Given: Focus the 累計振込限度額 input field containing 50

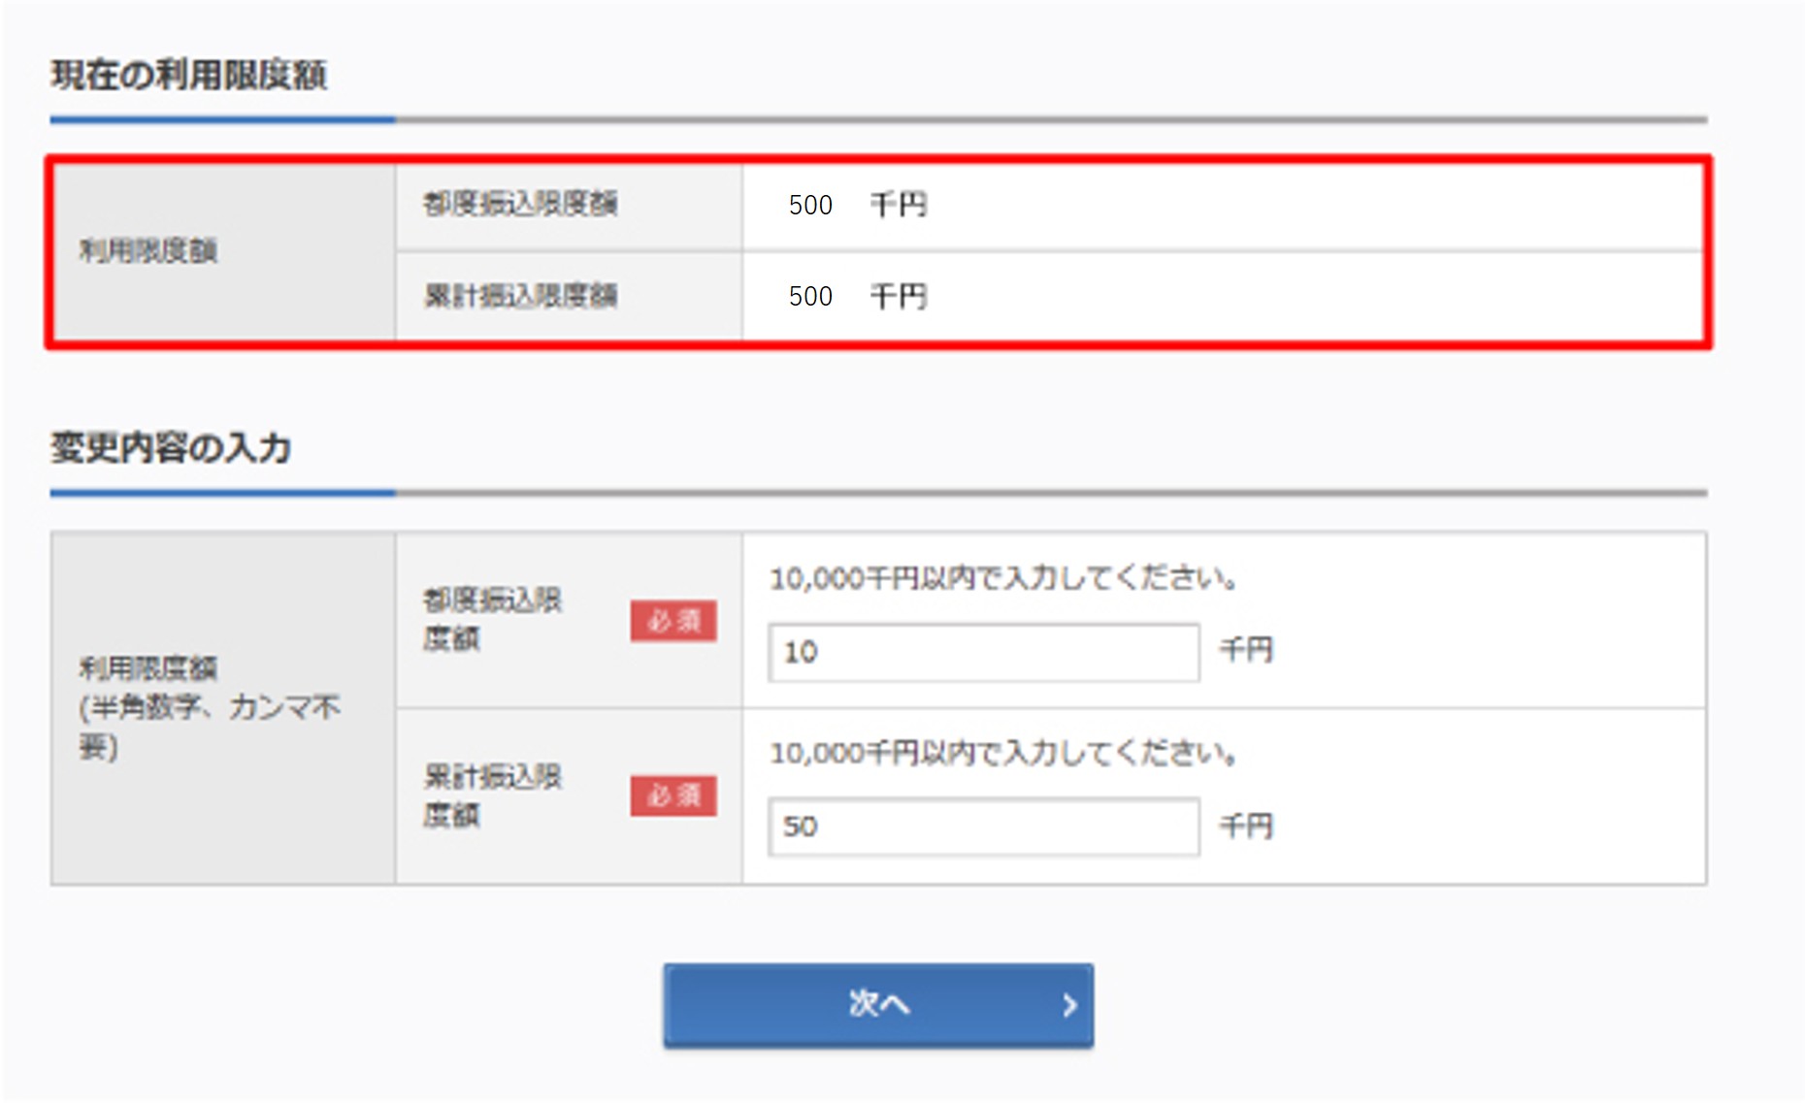Looking at the screenshot, I should [x=983, y=827].
